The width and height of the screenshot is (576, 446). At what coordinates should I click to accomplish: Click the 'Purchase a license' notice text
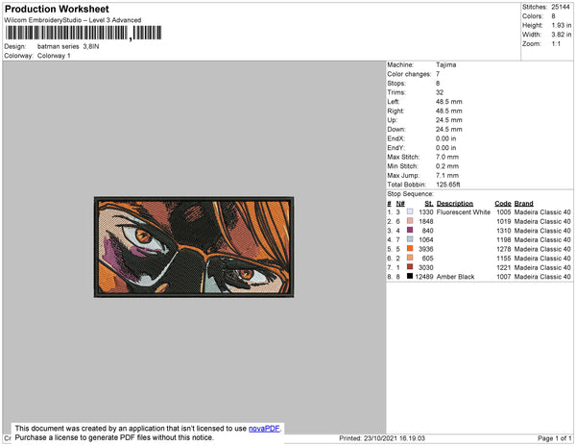coord(114,437)
